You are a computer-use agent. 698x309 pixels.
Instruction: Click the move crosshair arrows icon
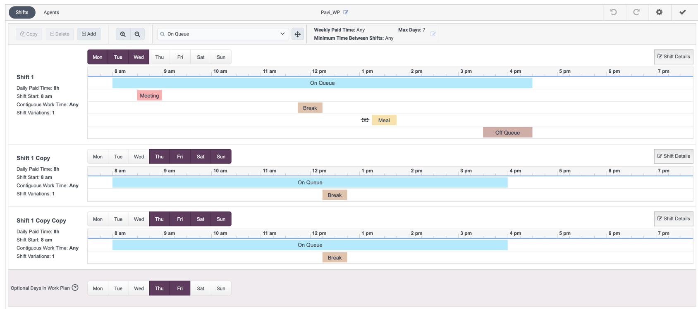point(298,34)
